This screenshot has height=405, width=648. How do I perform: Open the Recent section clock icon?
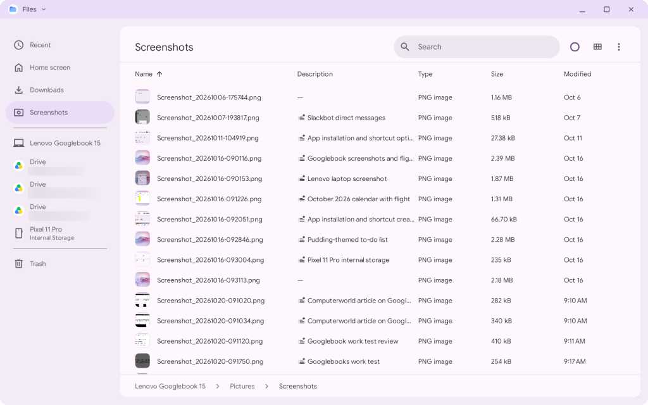pos(18,45)
